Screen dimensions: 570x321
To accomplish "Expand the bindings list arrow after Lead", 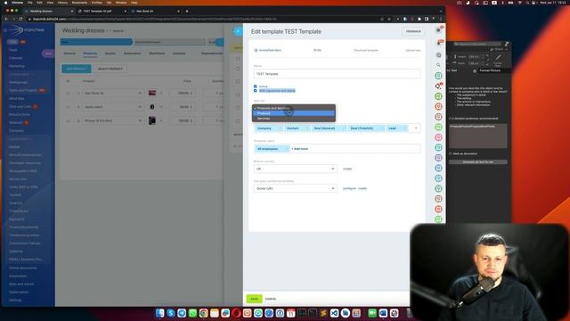I will pos(416,128).
